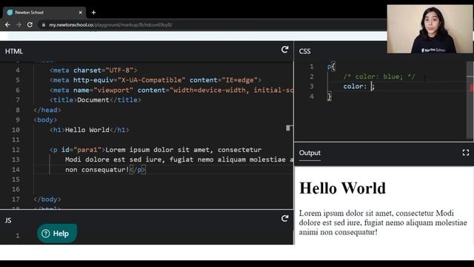Click the JS panel header
Screen dimensions: 474x267
point(8,220)
